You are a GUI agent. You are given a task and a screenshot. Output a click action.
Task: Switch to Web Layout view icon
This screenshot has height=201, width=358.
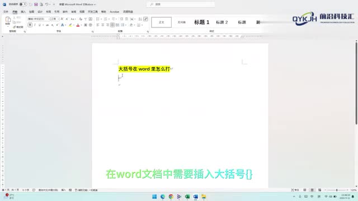tap(319, 190)
